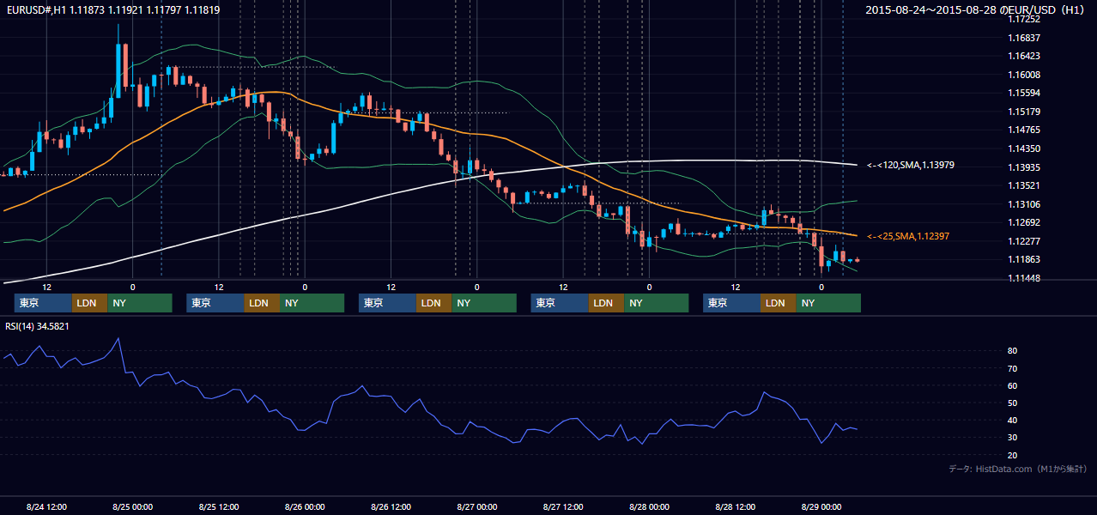Screen dimensions: 1097x515
Task: Select the RSI(14) 34.5821 indicator label
Action: pos(38,326)
